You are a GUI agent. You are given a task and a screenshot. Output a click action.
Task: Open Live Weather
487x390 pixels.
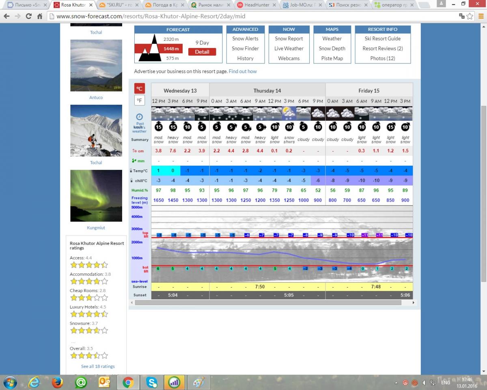[x=289, y=48]
